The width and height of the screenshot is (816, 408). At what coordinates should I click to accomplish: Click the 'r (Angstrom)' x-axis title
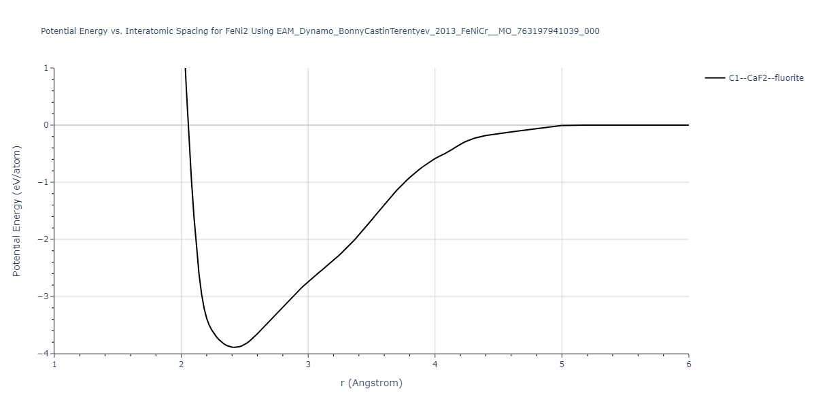[x=371, y=383]
